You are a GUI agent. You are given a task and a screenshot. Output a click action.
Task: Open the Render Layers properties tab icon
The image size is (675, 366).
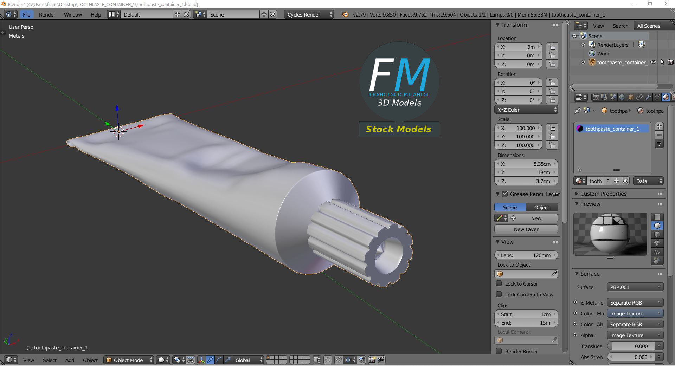point(604,97)
